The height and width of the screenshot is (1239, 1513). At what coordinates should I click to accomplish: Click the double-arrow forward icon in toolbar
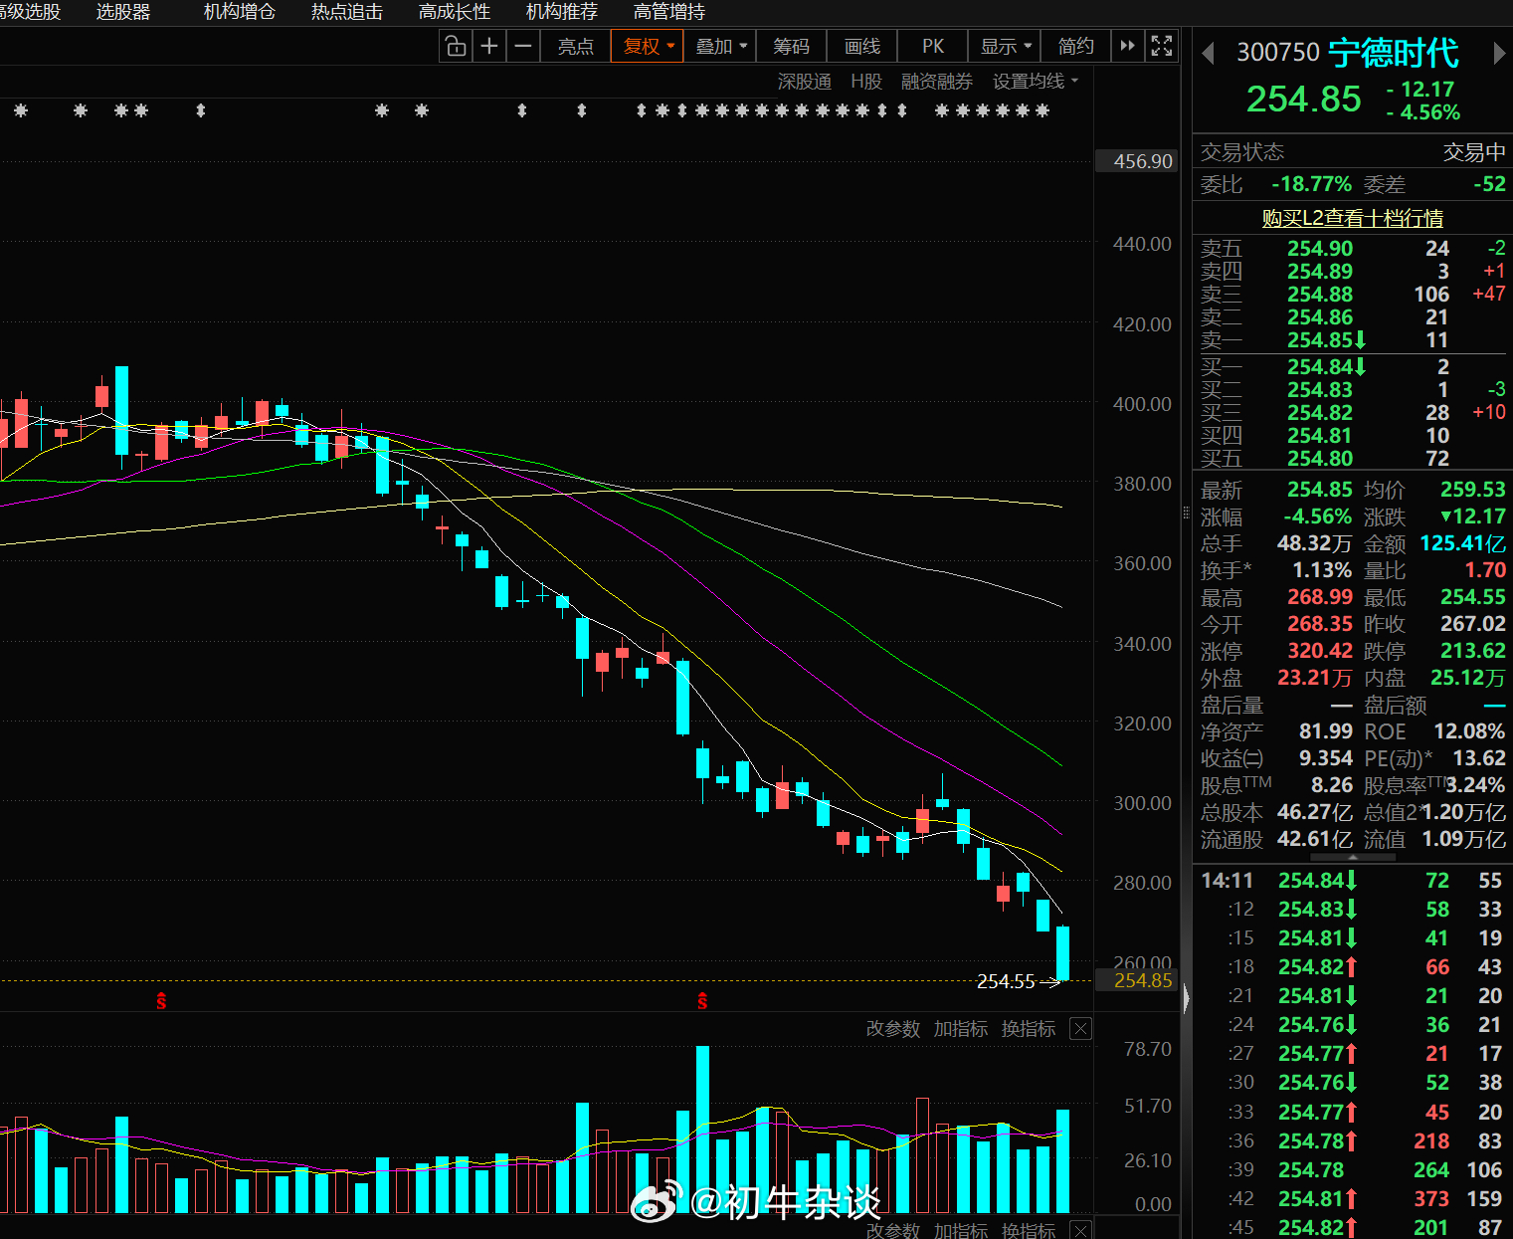click(1127, 46)
